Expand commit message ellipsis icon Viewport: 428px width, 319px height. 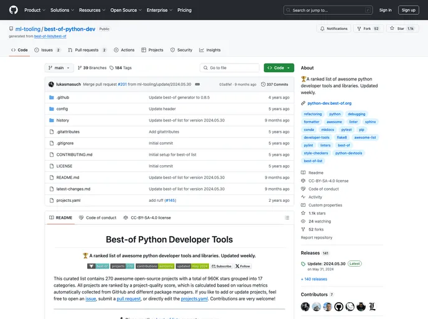[x=197, y=84]
